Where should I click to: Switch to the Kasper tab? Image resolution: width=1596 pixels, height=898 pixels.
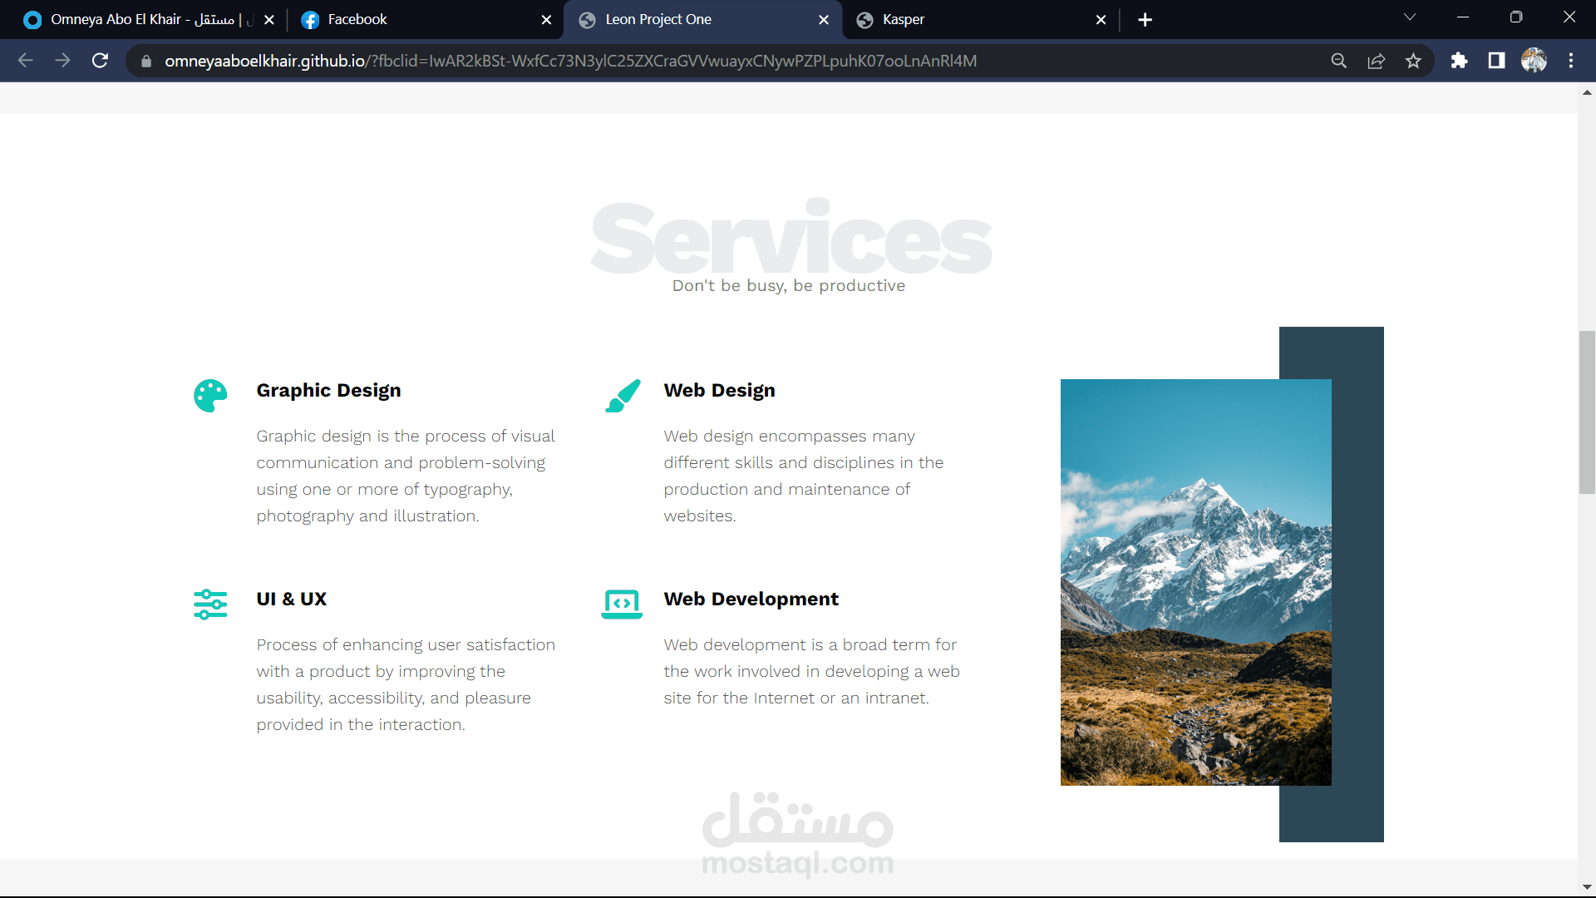904,19
